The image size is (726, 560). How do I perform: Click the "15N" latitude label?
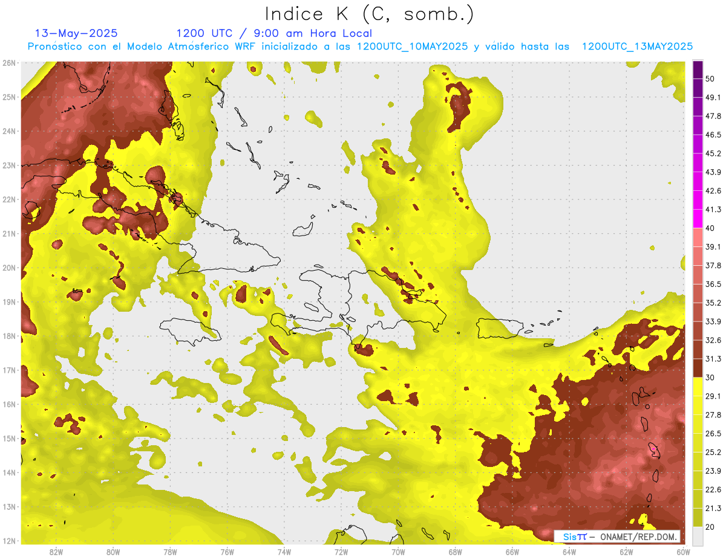click(x=9, y=438)
